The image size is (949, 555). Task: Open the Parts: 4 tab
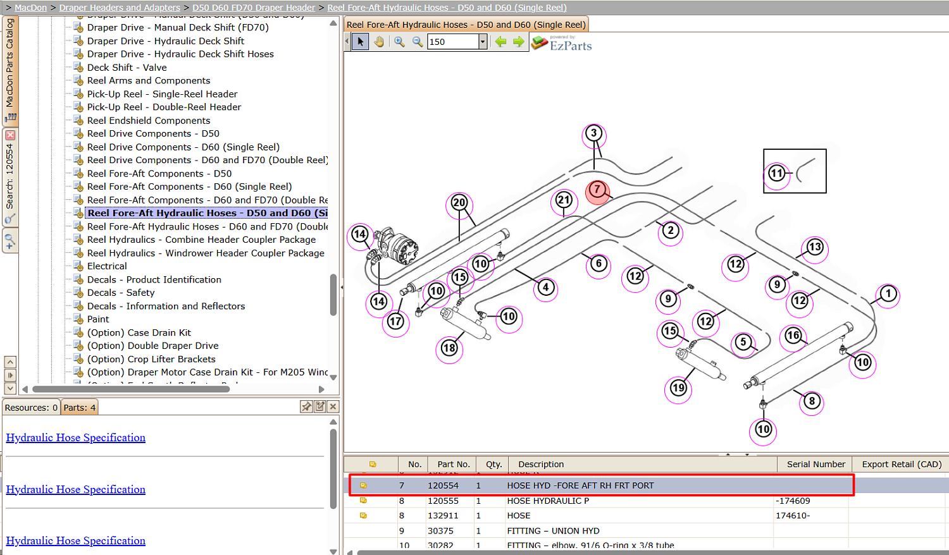[x=80, y=408]
